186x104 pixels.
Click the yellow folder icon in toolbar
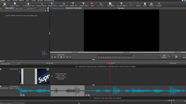5,4
